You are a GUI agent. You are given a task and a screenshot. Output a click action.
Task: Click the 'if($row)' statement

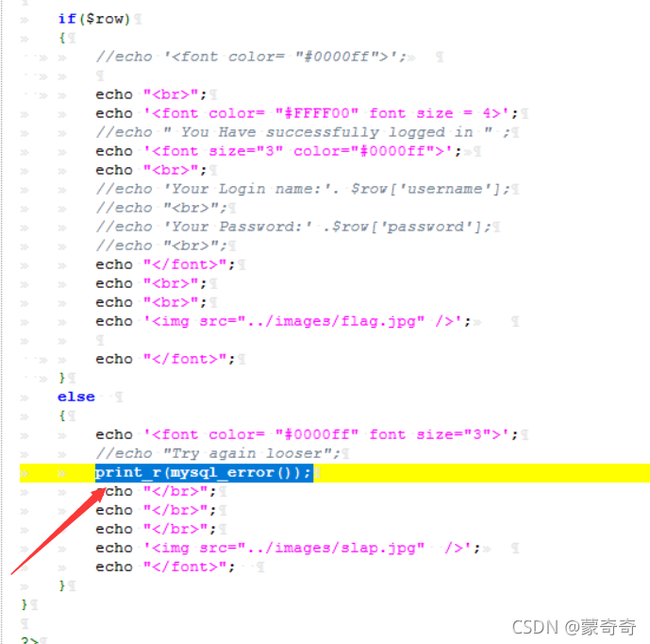(x=94, y=19)
